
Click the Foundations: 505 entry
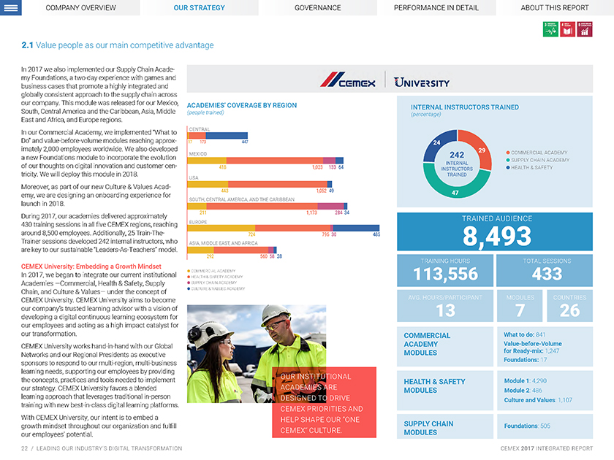pyautogui.click(x=527, y=426)
